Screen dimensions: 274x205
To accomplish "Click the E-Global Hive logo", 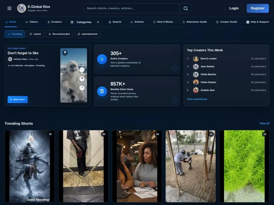I will pyautogui.click(x=22, y=8).
